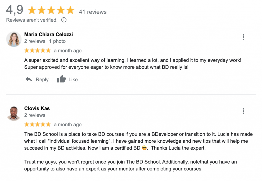Click '2 reviews · 1 photo' under Maria's name
Viewport: 262px width, 181px height.
[x=45, y=41]
